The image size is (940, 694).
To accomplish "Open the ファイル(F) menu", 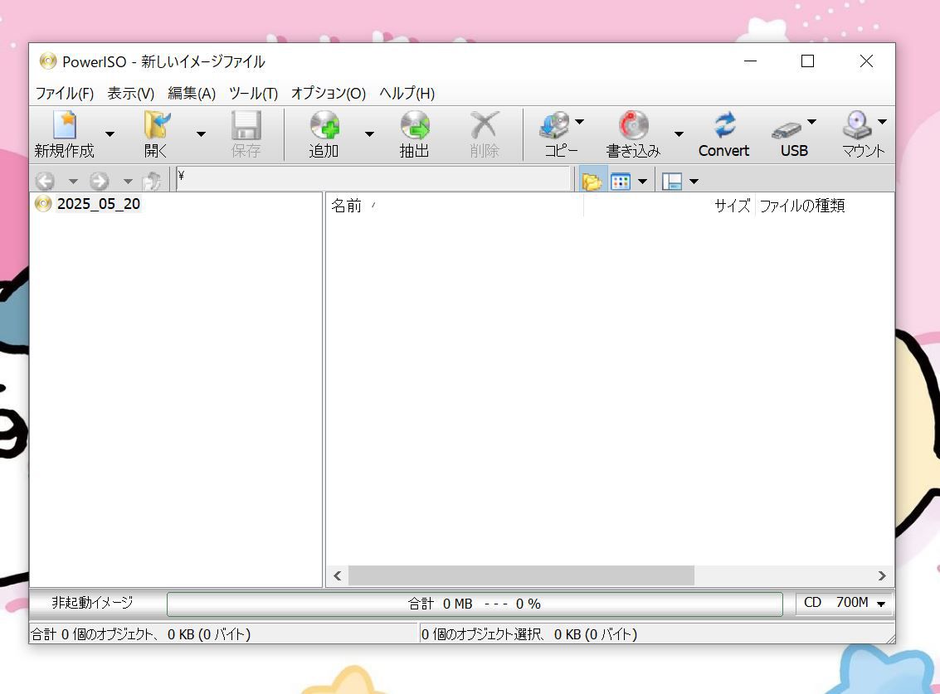I will coord(65,94).
